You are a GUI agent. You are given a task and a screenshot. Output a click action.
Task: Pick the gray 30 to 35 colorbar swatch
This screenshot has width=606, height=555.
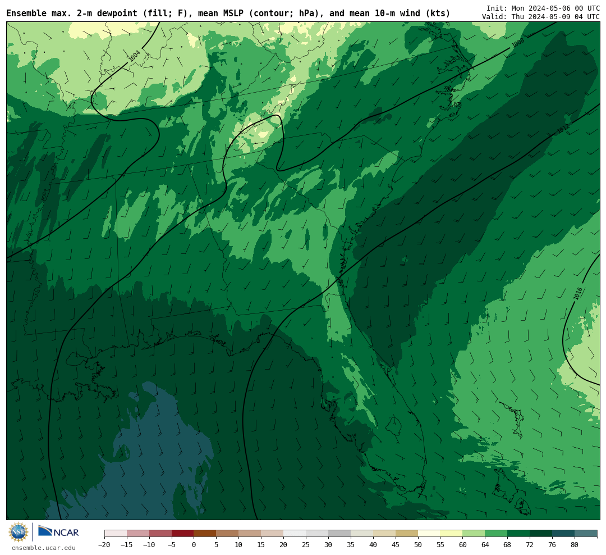(x=339, y=534)
